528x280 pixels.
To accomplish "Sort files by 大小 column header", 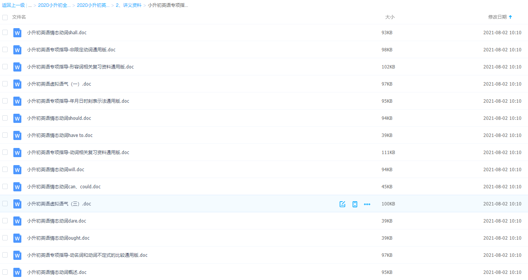I will click(x=390, y=17).
